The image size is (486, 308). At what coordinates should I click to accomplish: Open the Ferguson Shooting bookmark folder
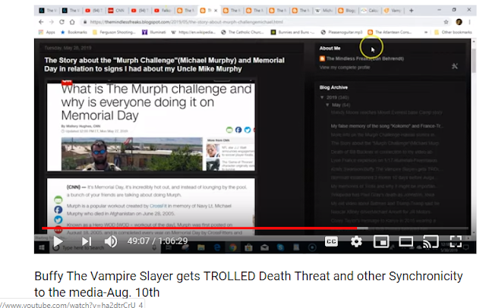114,32
